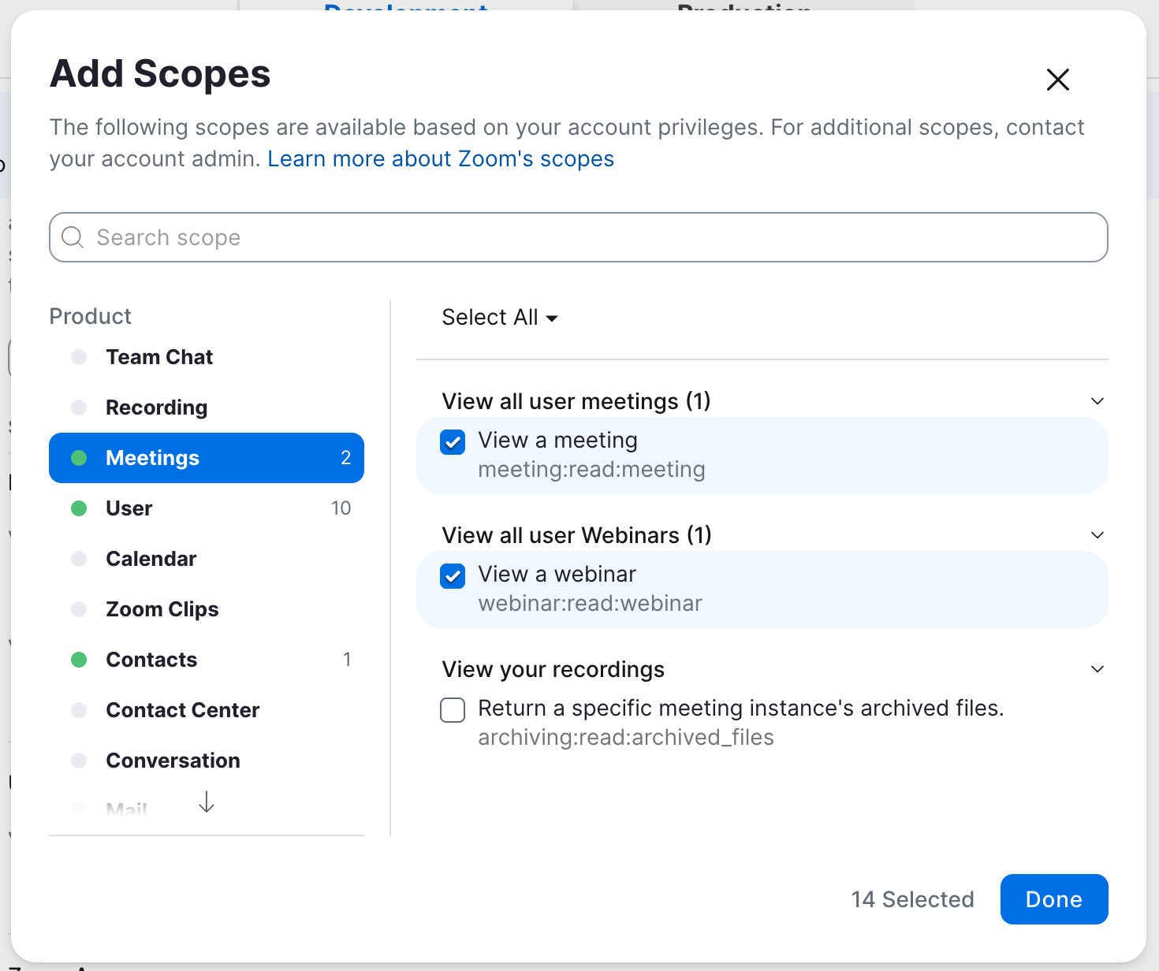Click the Contacts count 1 badge
This screenshot has height=971, width=1159.
click(347, 660)
